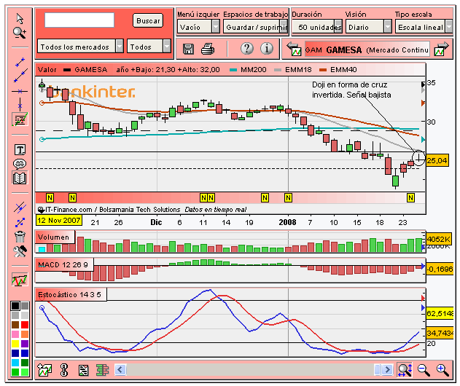The image size is (460, 386).
Task: Pick the red color swatch
Action: point(25,325)
